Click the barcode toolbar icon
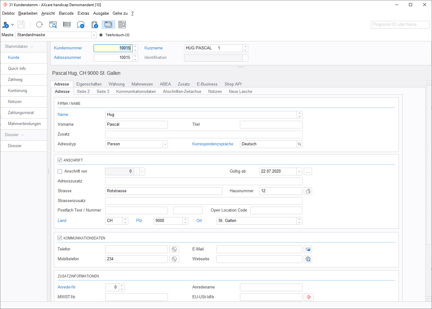This screenshot has height=309, width=432. point(67,25)
